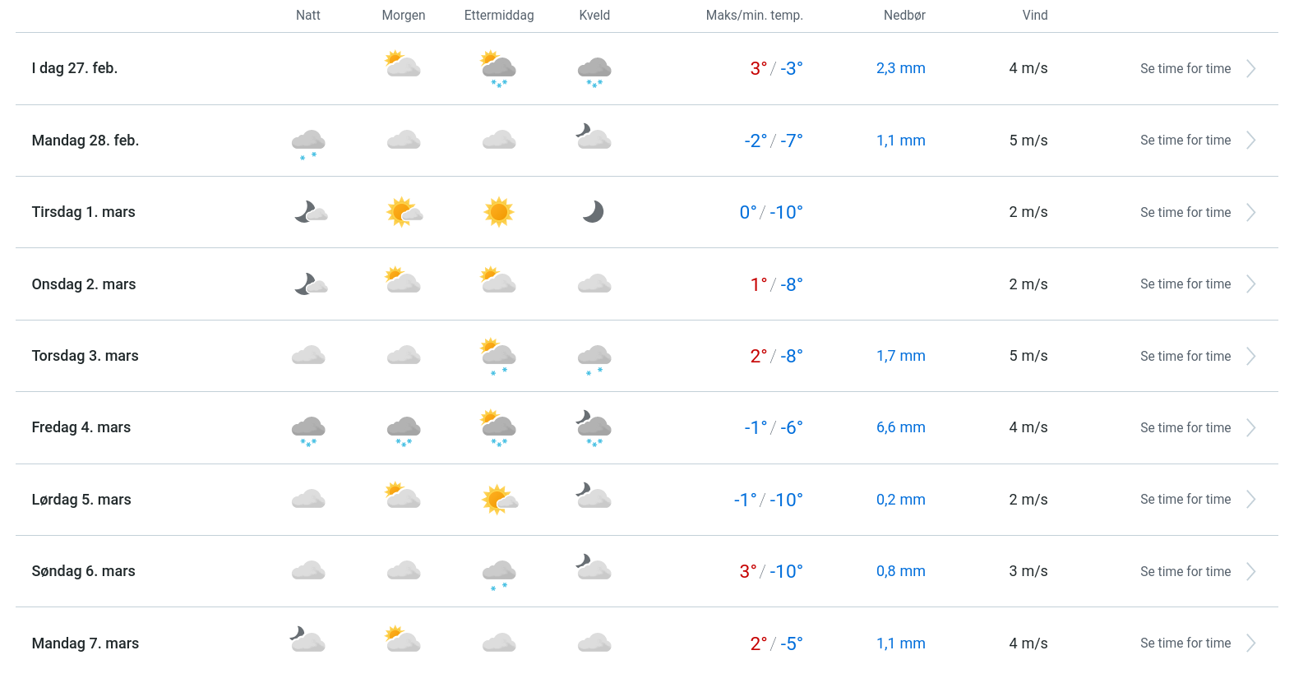1294x678 pixels.
Task: Open "Se time for time" for Søndag 6. mars
Action: coord(1185,572)
